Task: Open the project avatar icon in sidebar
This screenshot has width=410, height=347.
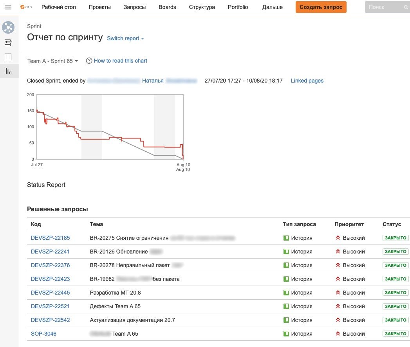Action: (x=8, y=27)
